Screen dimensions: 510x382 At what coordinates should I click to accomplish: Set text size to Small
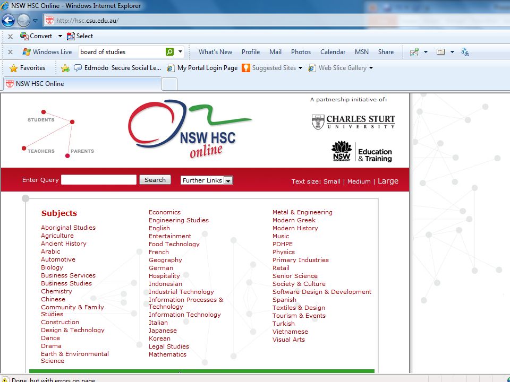[x=331, y=181]
